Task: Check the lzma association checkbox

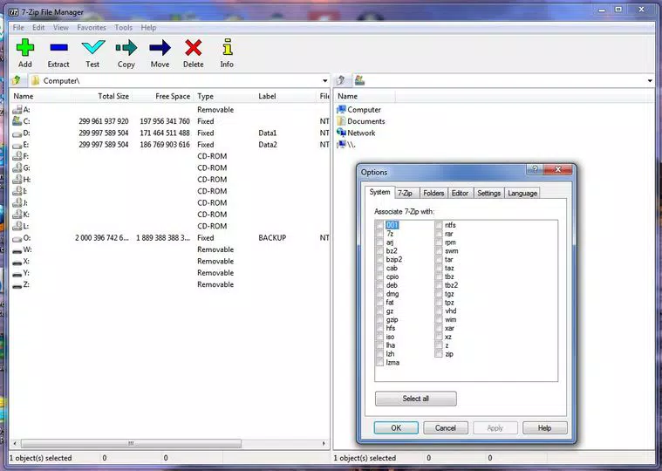Action: pos(380,363)
